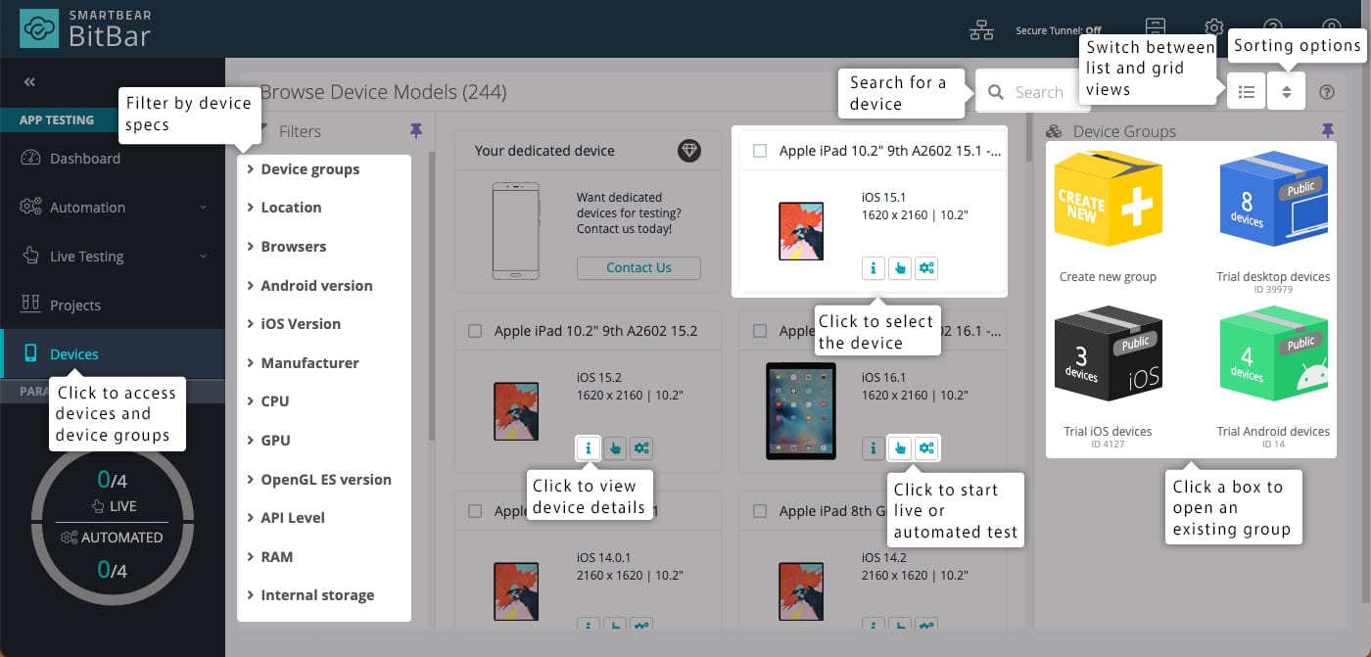This screenshot has height=657, width=1371.
Task: Tick checkbox of Apple iPad 8th G card
Action: tap(760, 511)
